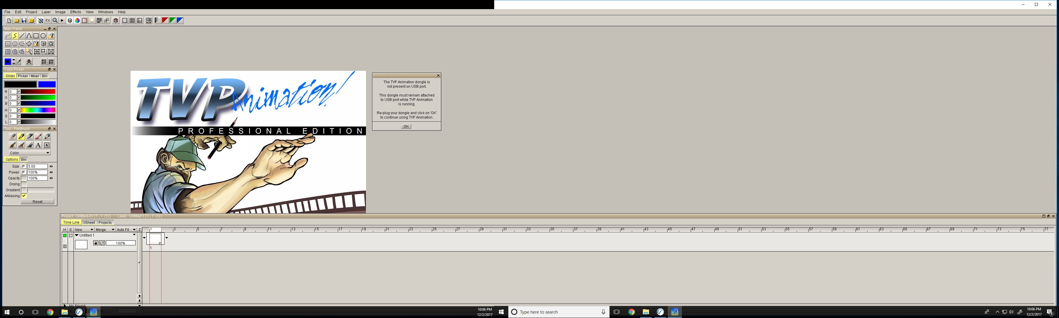
Task: Click the LT button on Untitled 1 layer
Action: tap(102, 243)
